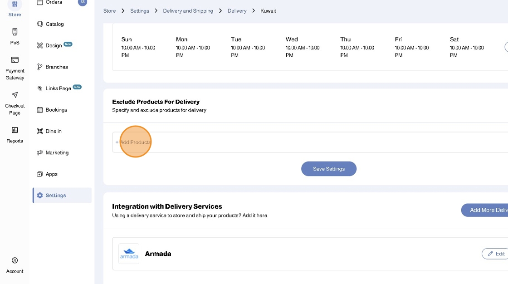This screenshot has width=508, height=284.
Task: Open the Payment Gateway icon
Action: (x=15, y=60)
